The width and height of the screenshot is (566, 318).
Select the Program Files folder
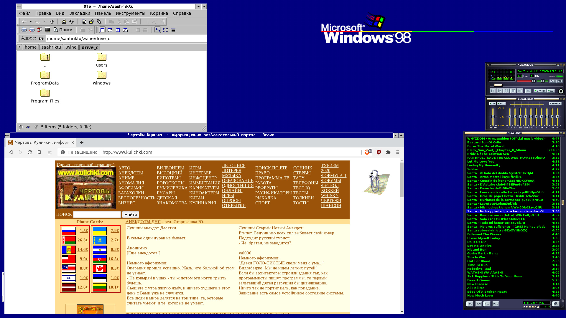(45, 96)
